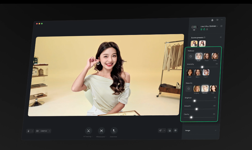Image resolution: width=252 pixels, height=150 pixels.
Task: Activate the Whiteboard mode icon
Action: [x=101, y=131]
